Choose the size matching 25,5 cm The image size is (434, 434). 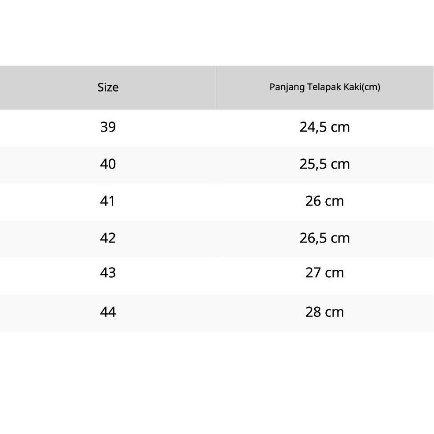tap(108, 164)
